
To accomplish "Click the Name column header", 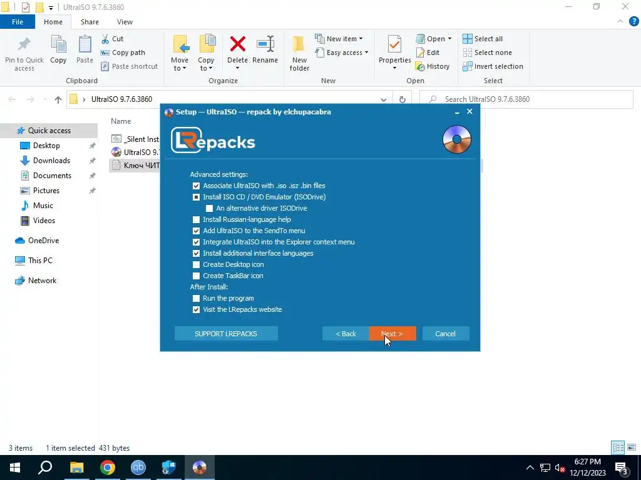I will (121, 121).
